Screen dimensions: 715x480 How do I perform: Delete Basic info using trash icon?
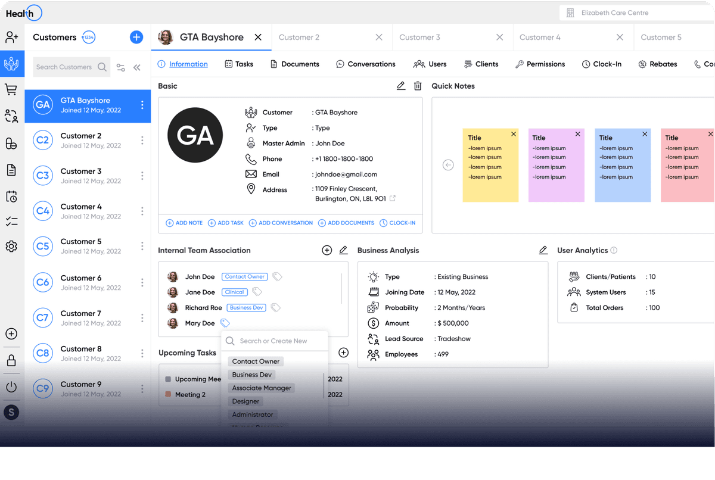(x=418, y=86)
